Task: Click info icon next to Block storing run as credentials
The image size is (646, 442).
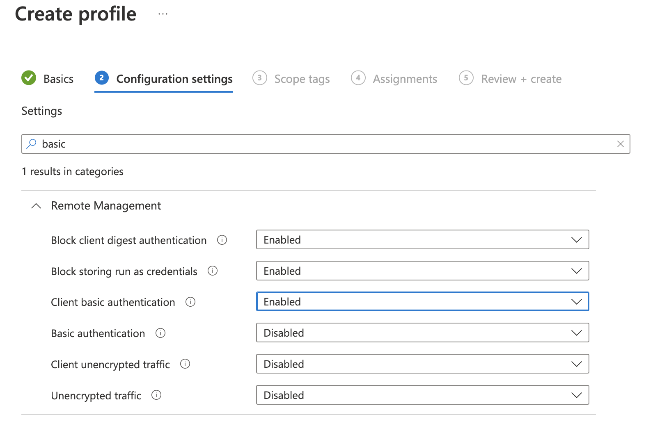Action: click(x=213, y=271)
